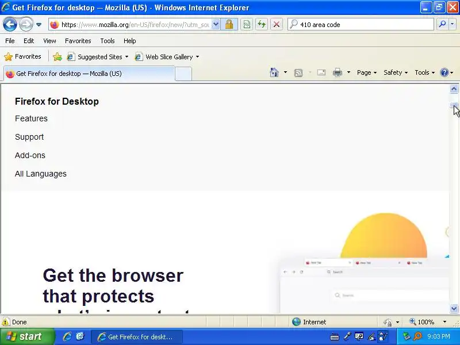Open the recent pages dropdown next to Forward
Screen dimensions: 460x345
(x=39, y=25)
